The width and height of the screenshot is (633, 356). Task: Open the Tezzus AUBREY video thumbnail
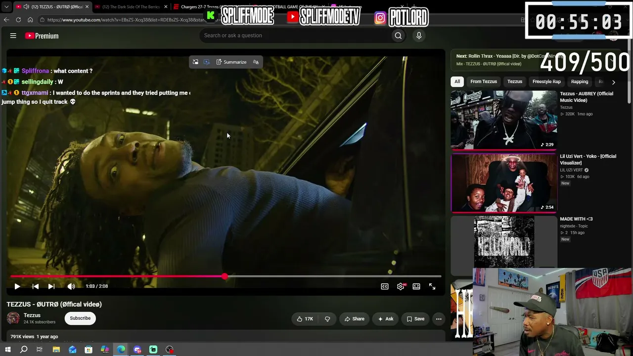pyautogui.click(x=504, y=120)
